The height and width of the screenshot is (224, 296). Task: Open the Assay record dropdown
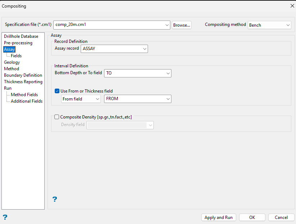(145, 49)
